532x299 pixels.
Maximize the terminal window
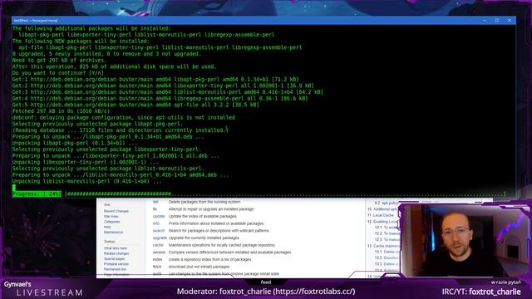click(x=497, y=20)
